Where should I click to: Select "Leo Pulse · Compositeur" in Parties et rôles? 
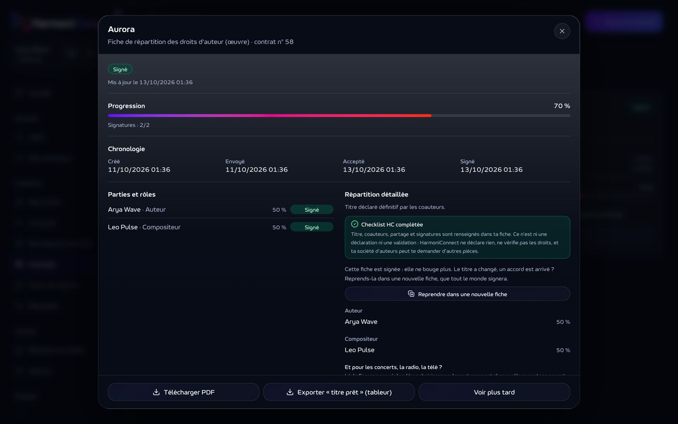click(x=144, y=227)
